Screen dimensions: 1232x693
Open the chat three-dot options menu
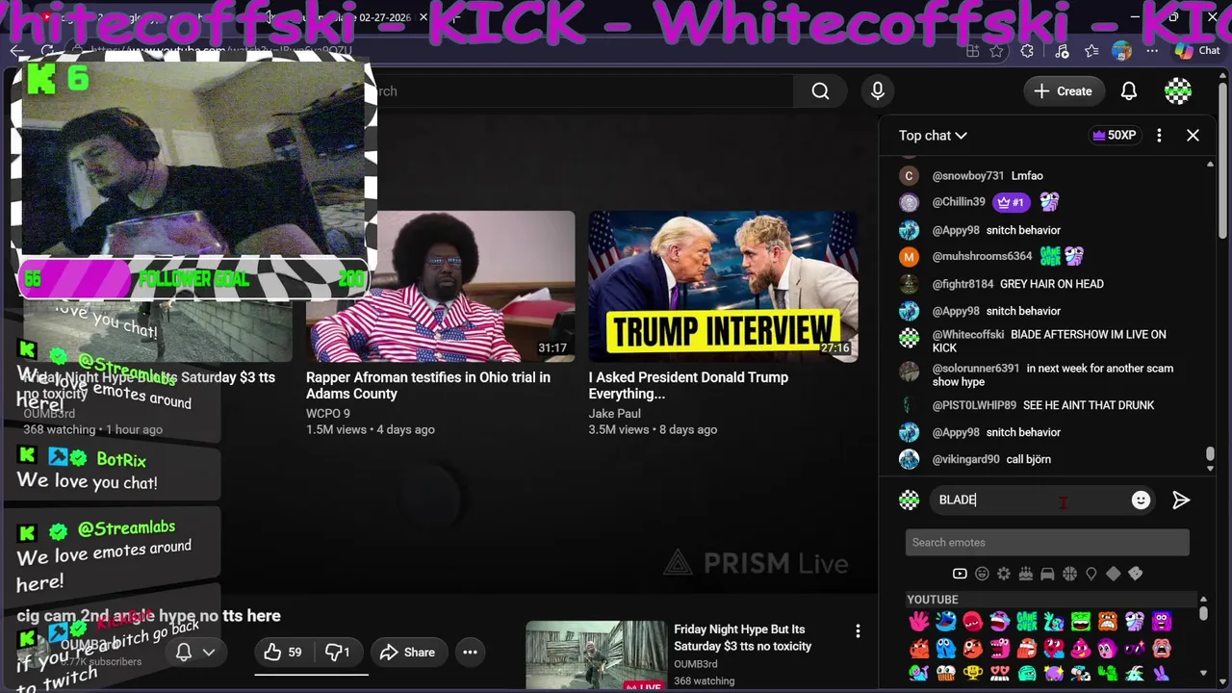[1159, 136]
